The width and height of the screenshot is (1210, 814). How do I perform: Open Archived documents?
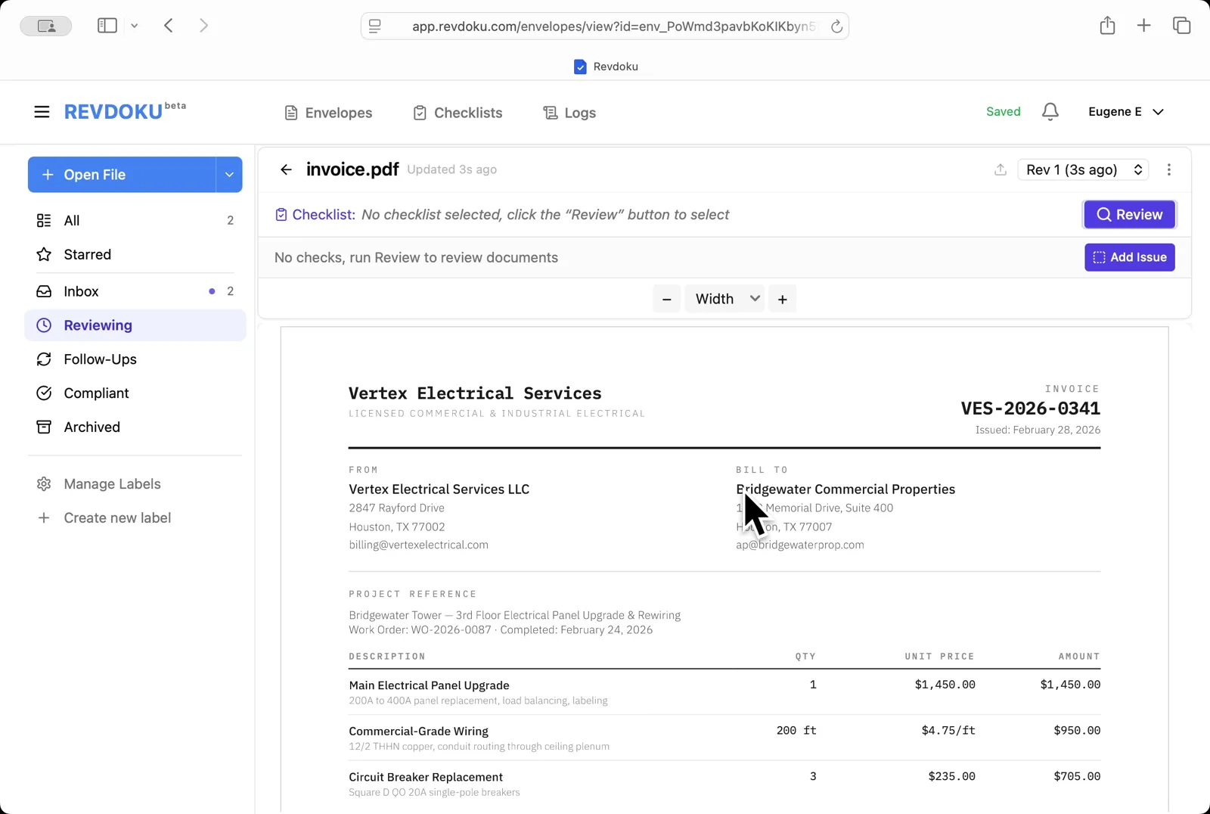91,427
